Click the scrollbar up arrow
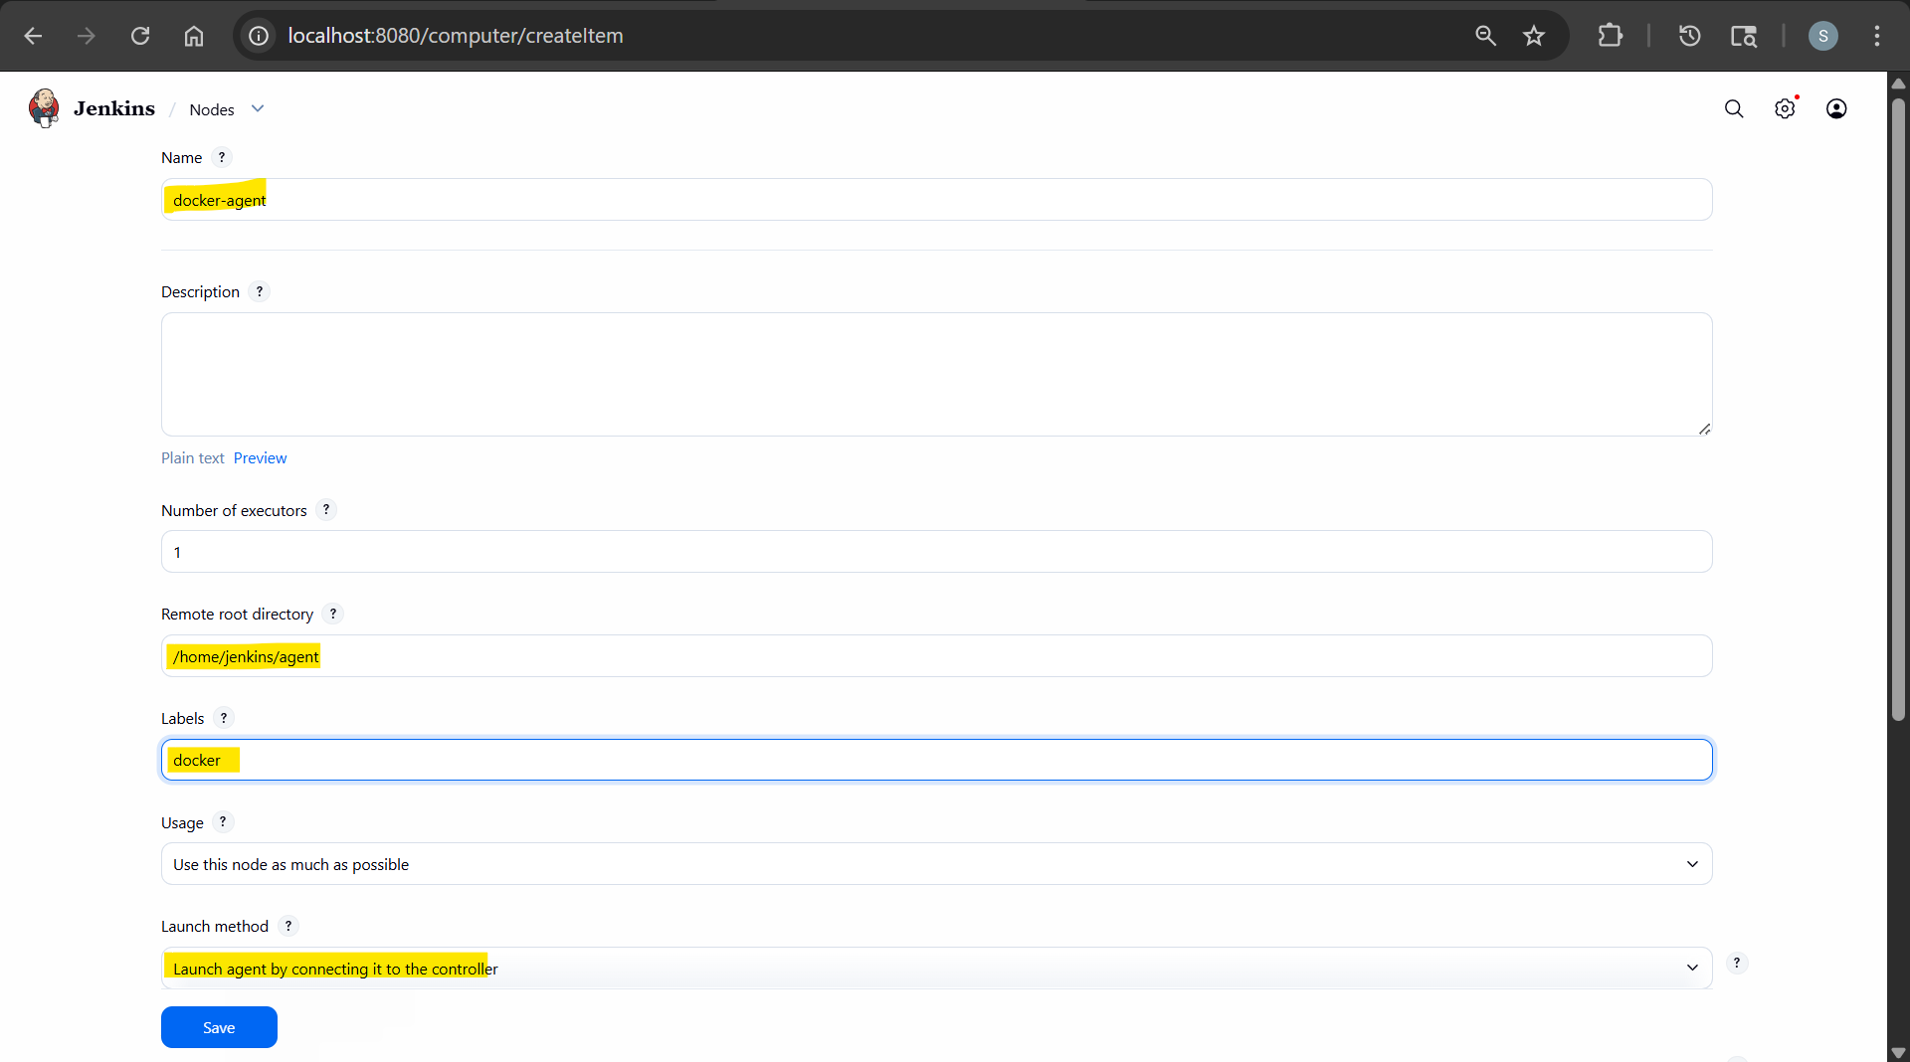 click(x=1898, y=83)
